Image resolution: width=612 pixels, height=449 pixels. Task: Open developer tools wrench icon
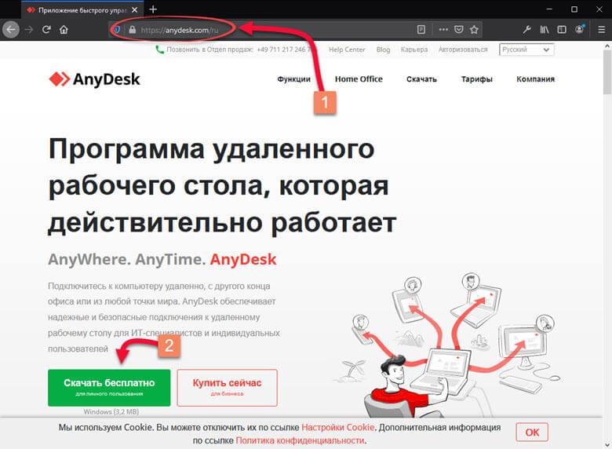coord(526,30)
